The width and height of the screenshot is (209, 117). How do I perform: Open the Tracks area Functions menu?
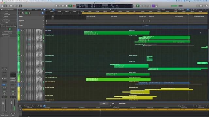coord(30,10)
